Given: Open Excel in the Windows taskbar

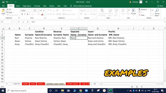Looking at the screenshot, I should (110, 91).
